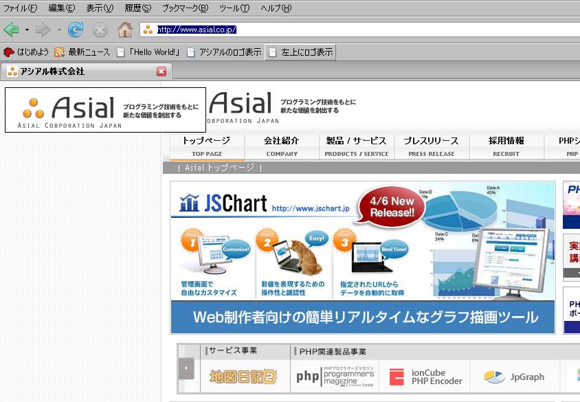580x402 pixels.
Task: Select the 会社紹介 COMPANY navigation tab
Action: coord(282,146)
